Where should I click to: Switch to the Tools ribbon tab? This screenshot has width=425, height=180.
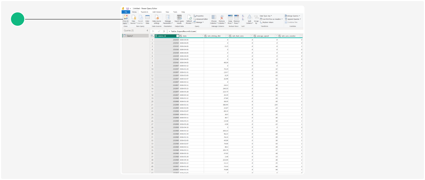(175, 12)
